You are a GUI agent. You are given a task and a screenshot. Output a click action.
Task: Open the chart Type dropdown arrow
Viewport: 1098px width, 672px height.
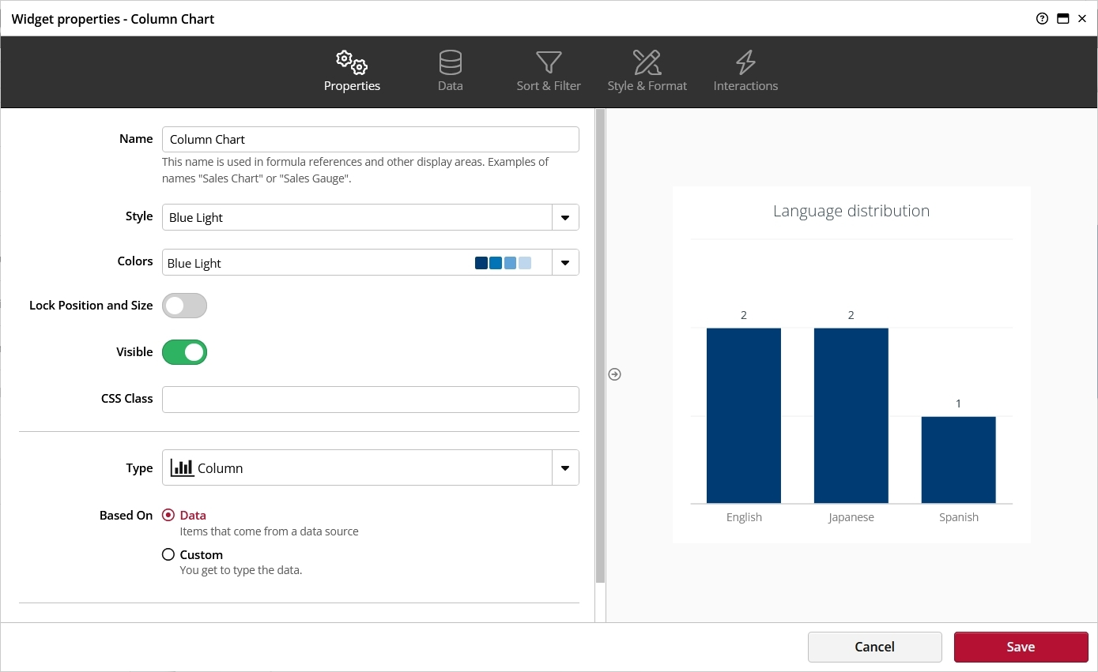click(x=565, y=468)
